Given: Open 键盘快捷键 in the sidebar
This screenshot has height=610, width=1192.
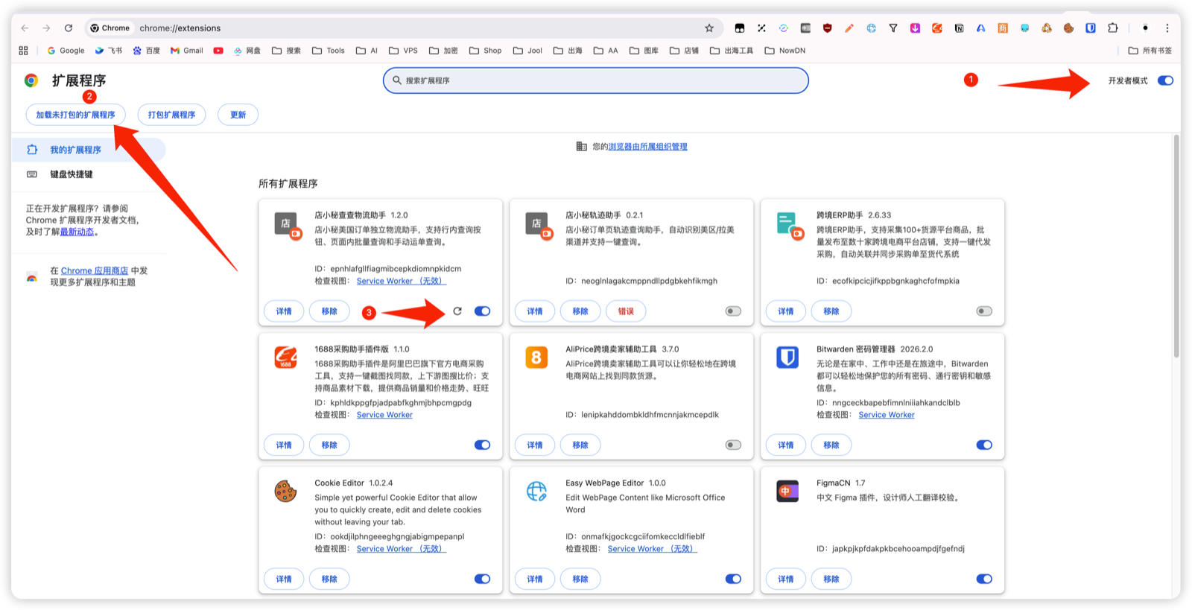Looking at the screenshot, I should (x=89, y=174).
